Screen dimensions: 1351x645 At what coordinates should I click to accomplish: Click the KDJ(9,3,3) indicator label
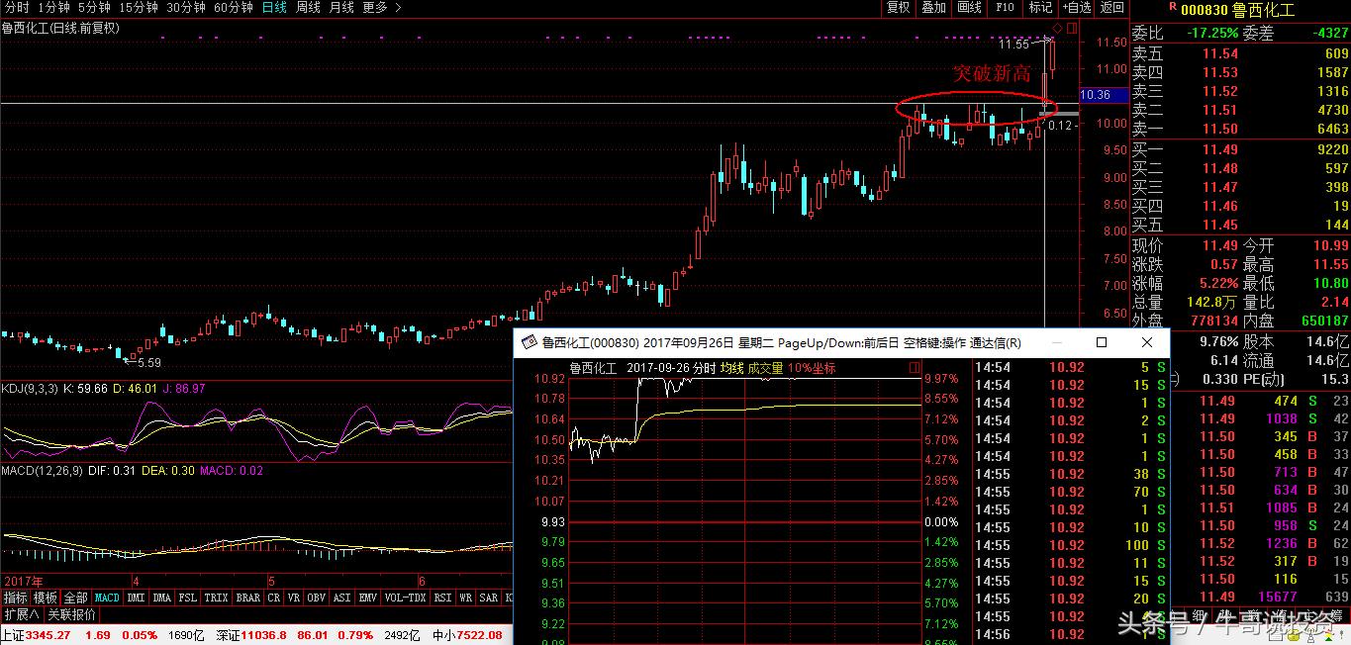30,389
